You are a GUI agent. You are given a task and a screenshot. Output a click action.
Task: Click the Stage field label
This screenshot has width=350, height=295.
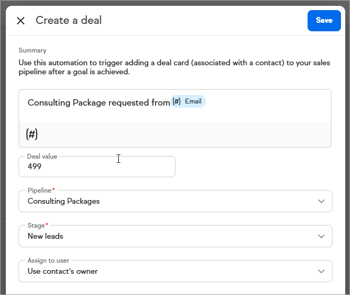(x=36, y=225)
